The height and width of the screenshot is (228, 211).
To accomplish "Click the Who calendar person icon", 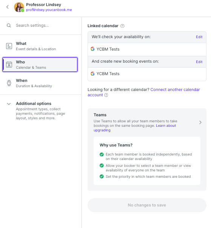I will coord(9,65).
